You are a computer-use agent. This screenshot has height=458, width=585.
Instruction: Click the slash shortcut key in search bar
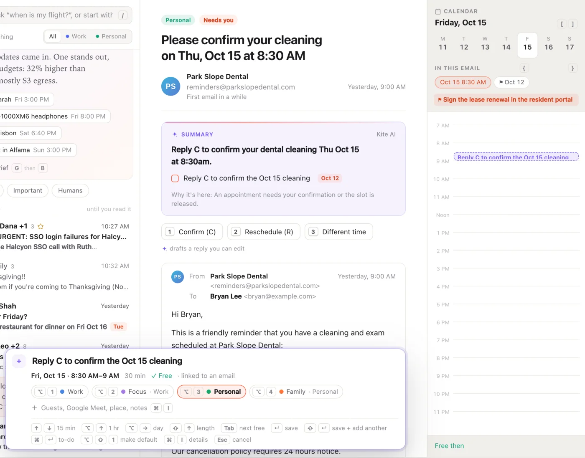point(123,15)
